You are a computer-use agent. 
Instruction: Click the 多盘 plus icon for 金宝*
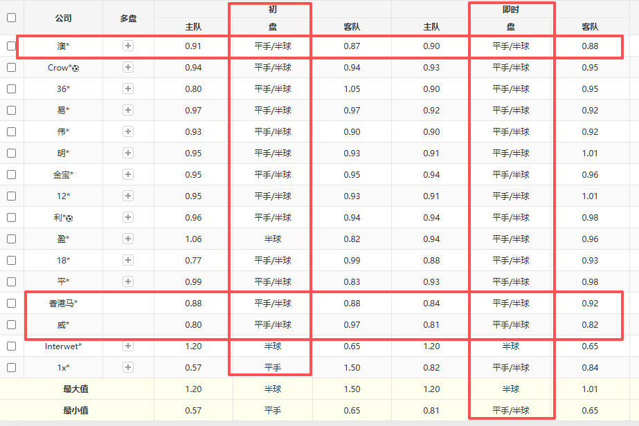pos(128,175)
